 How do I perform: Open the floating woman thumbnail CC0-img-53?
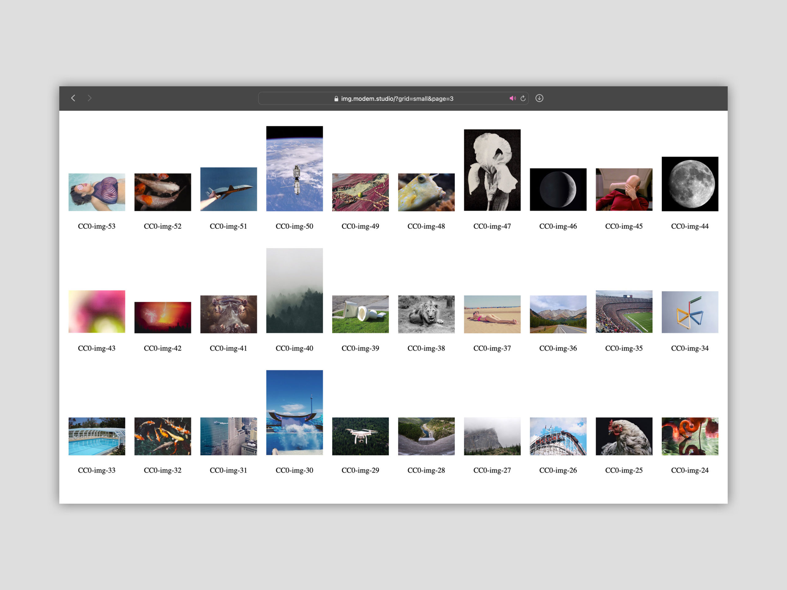click(x=97, y=192)
